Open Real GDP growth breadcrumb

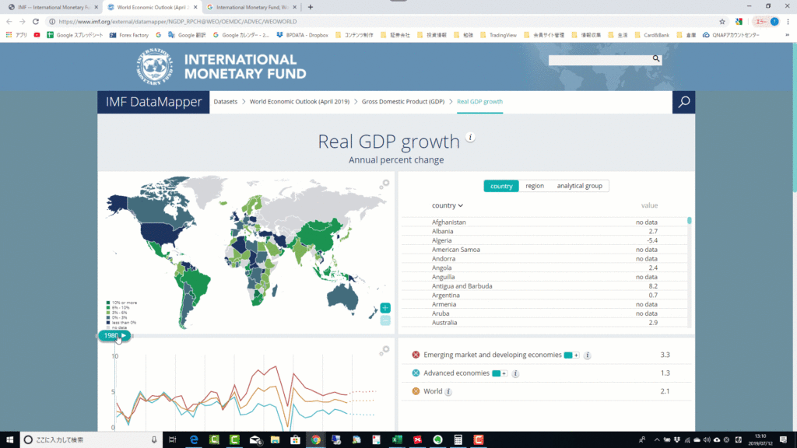tap(479, 102)
